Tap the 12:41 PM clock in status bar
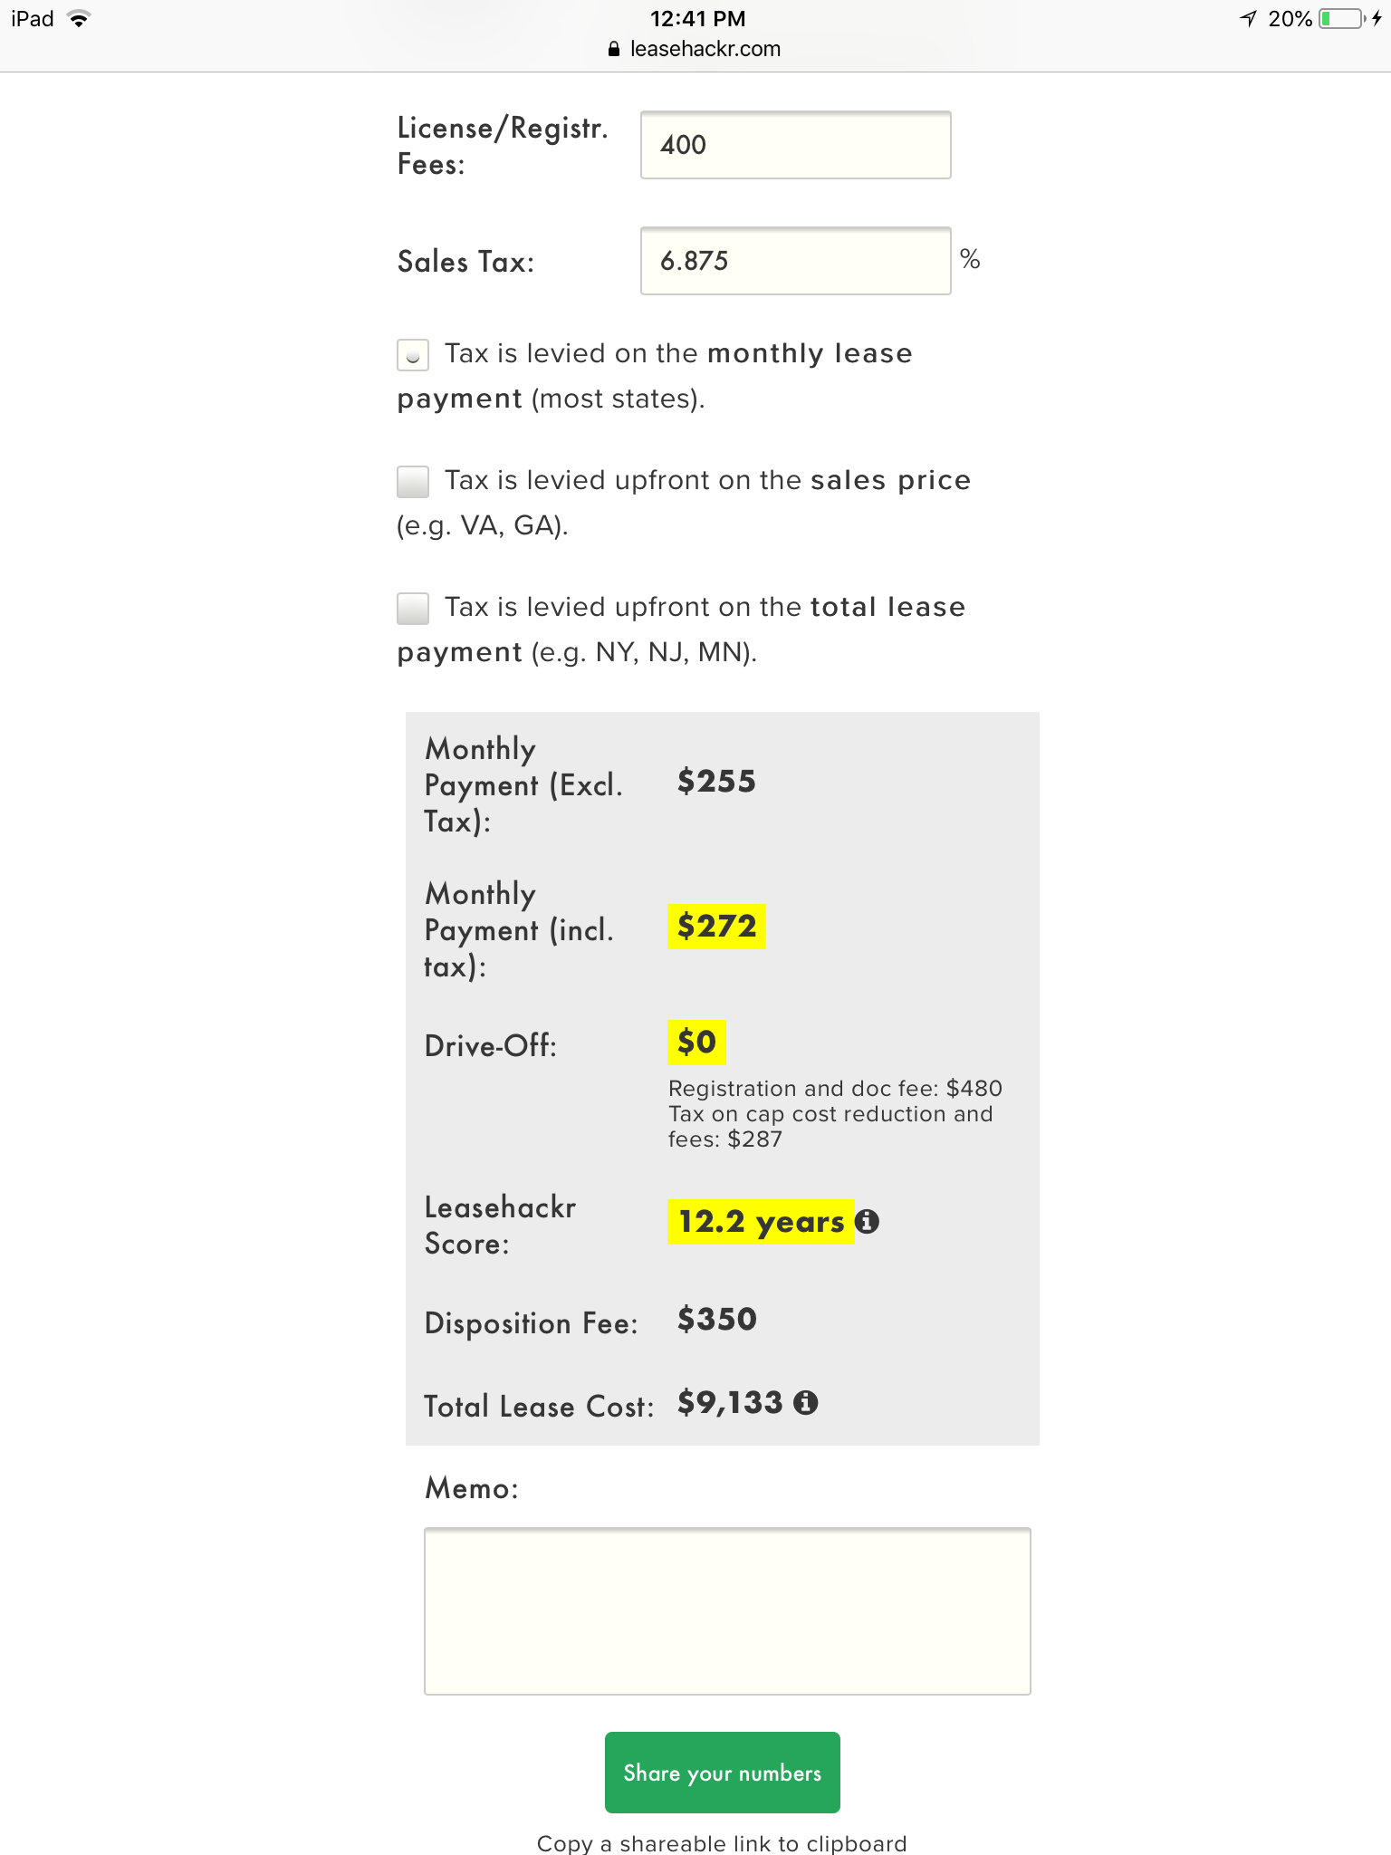 click(x=697, y=19)
